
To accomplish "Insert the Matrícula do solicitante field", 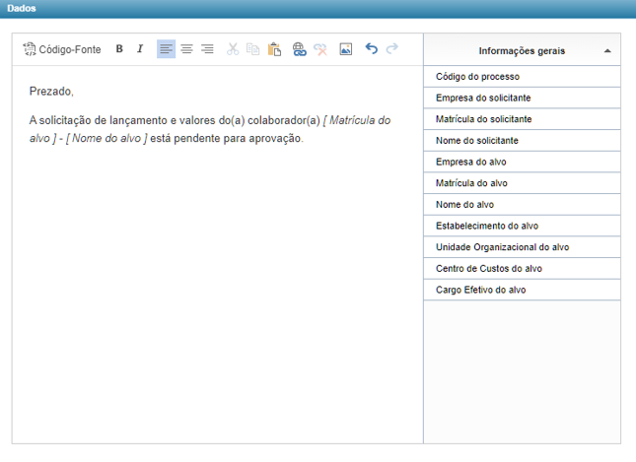I will pos(522,119).
